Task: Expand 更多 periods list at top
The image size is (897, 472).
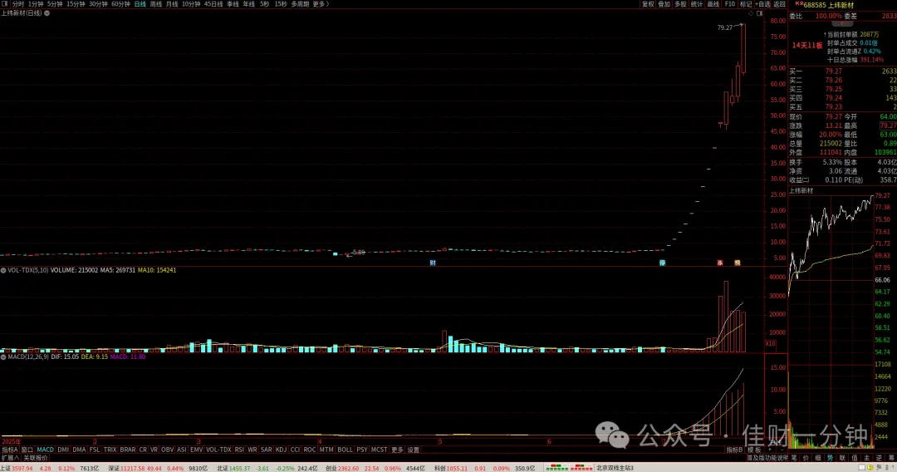Action: 321,4
